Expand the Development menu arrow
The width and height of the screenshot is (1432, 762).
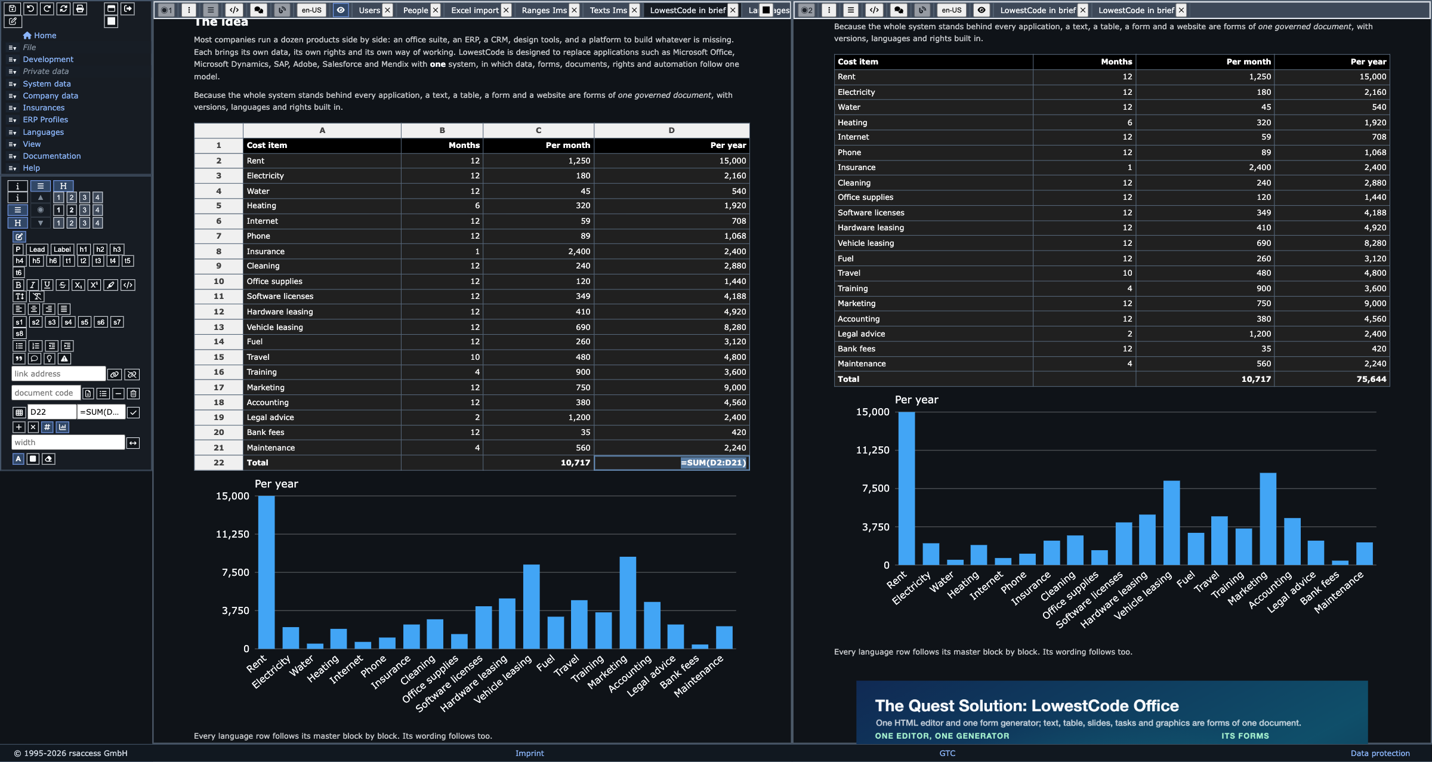pyautogui.click(x=13, y=60)
